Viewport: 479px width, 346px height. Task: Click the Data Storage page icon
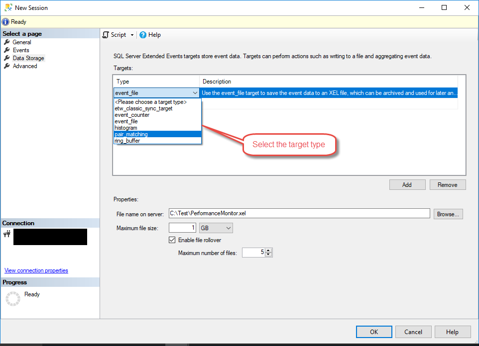tap(8, 58)
